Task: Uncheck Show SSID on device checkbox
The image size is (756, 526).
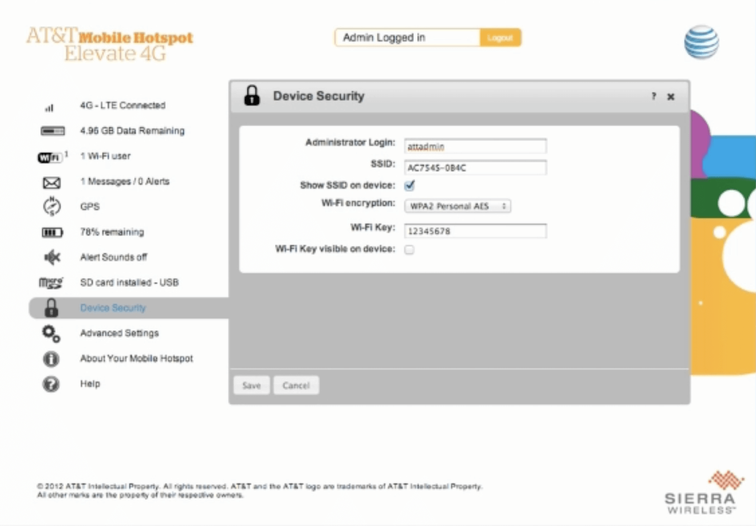Action: pos(409,185)
